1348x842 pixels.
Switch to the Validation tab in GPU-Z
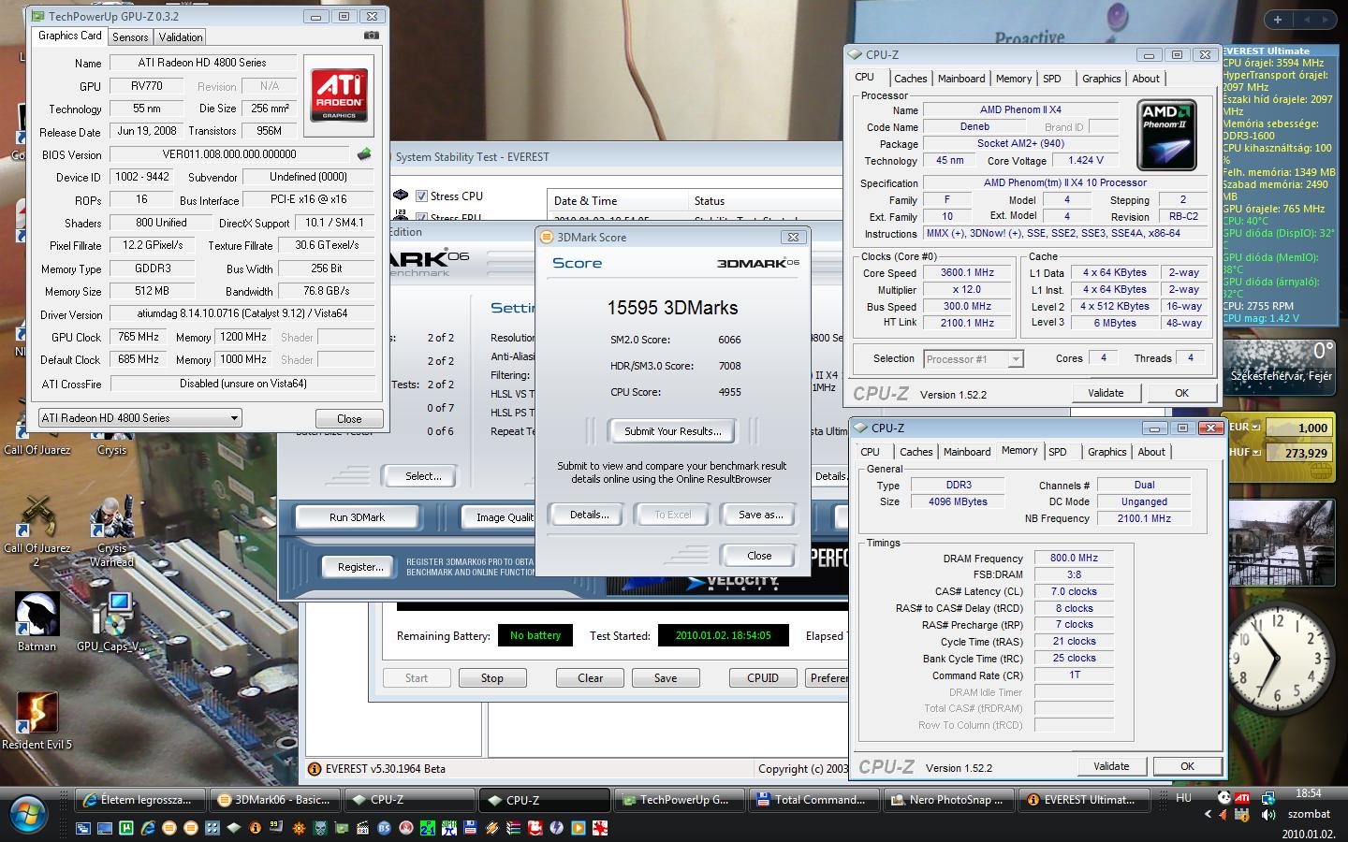coord(181,36)
